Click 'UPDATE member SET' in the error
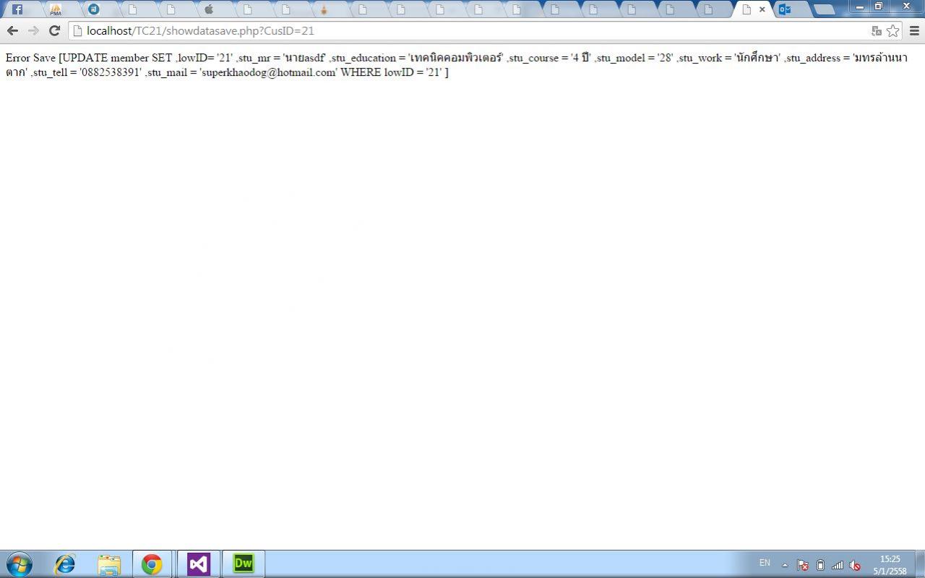 (x=117, y=58)
